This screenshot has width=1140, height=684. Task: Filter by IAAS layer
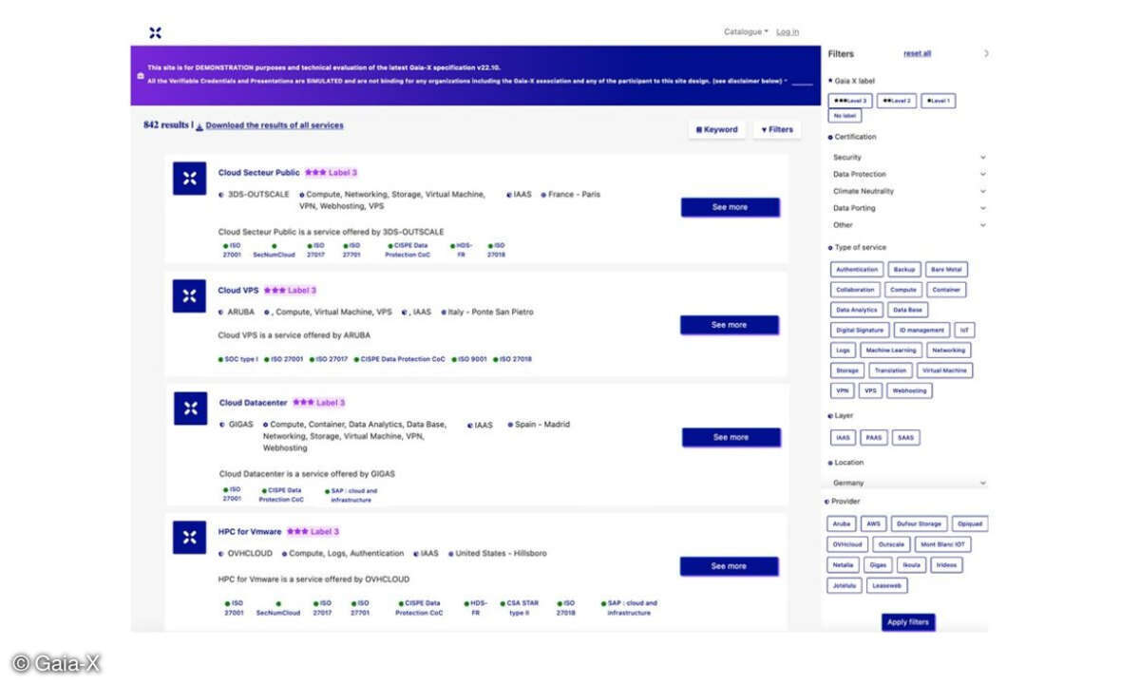(x=843, y=438)
